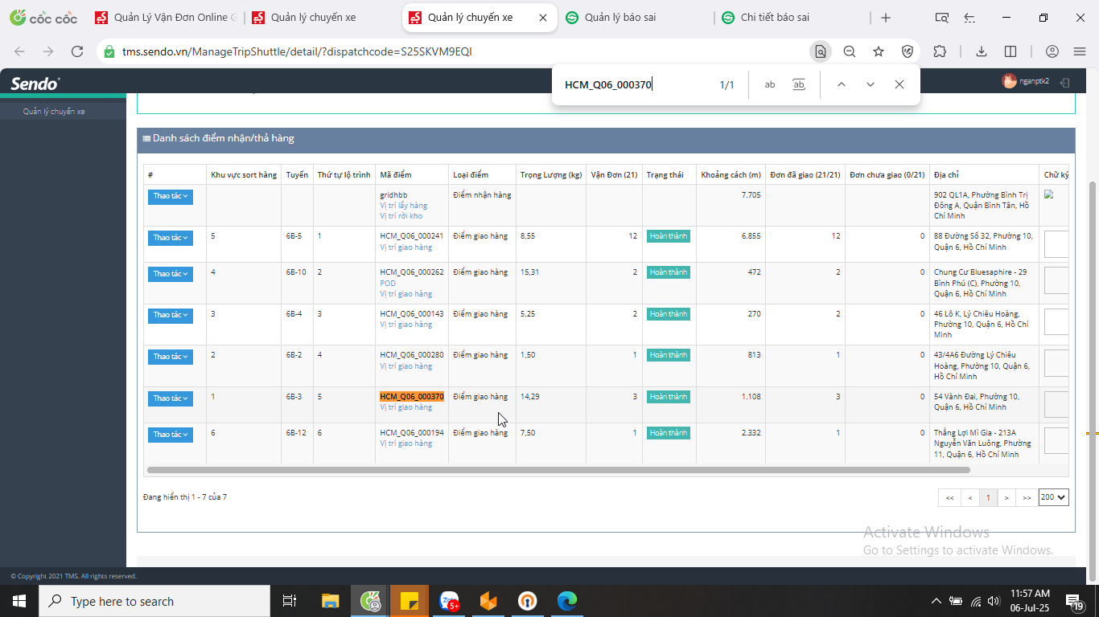The height and width of the screenshot is (617, 1099).
Task: Click the Sendo logo
Action: (x=35, y=84)
